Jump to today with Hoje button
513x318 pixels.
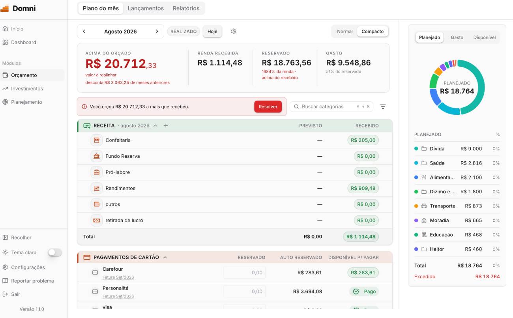[x=212, y=32]
